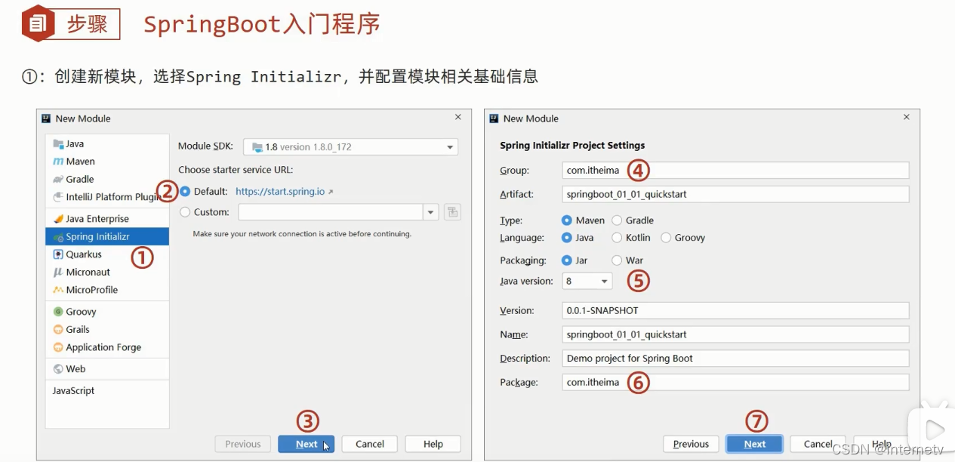Click the Group field com.itheima
955x462 pixels.
click(735, 171)
